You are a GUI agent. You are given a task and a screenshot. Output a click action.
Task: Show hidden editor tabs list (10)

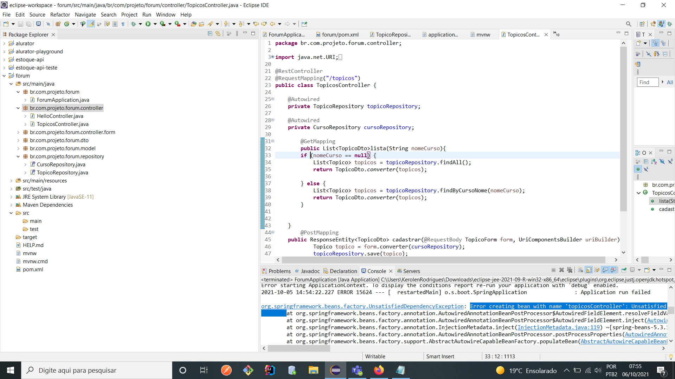point(556,34)
